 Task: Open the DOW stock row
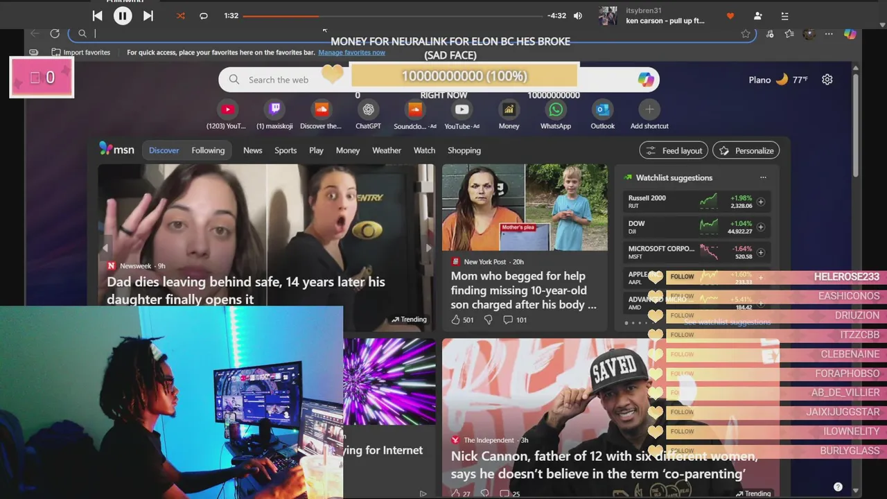(x=696, y=227)
